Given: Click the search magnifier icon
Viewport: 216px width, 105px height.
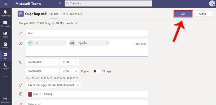Looking at the screenshot, I should tap(68, 4).
